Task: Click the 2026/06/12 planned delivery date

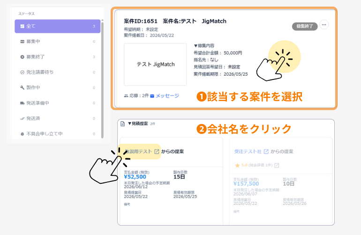Action: coord(136,187)
